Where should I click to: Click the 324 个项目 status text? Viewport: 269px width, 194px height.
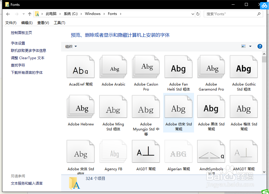click(x=95, y=178)
